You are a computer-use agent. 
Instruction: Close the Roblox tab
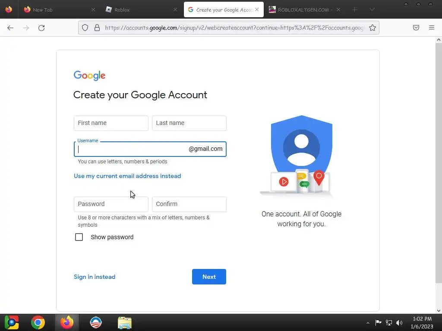pos(175,9)
